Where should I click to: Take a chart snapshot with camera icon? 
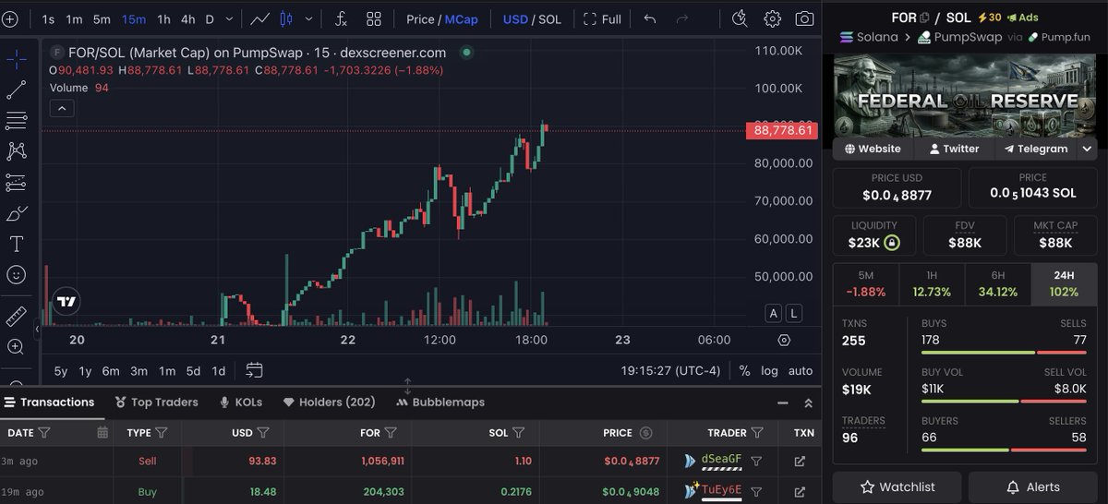[805, 18]
